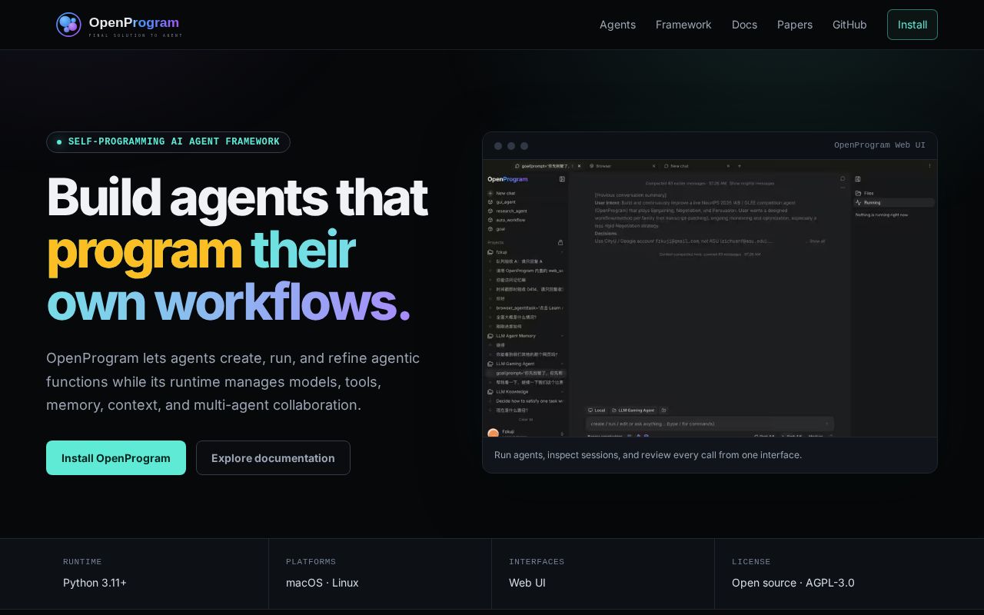
Task: Click the 'Python 3.11+' runtime text
Action: click(x=95, y=583)
